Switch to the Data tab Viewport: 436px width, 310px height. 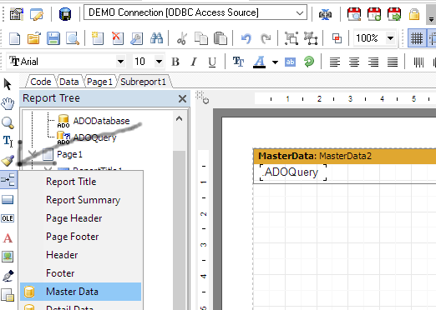coord(69,82)
